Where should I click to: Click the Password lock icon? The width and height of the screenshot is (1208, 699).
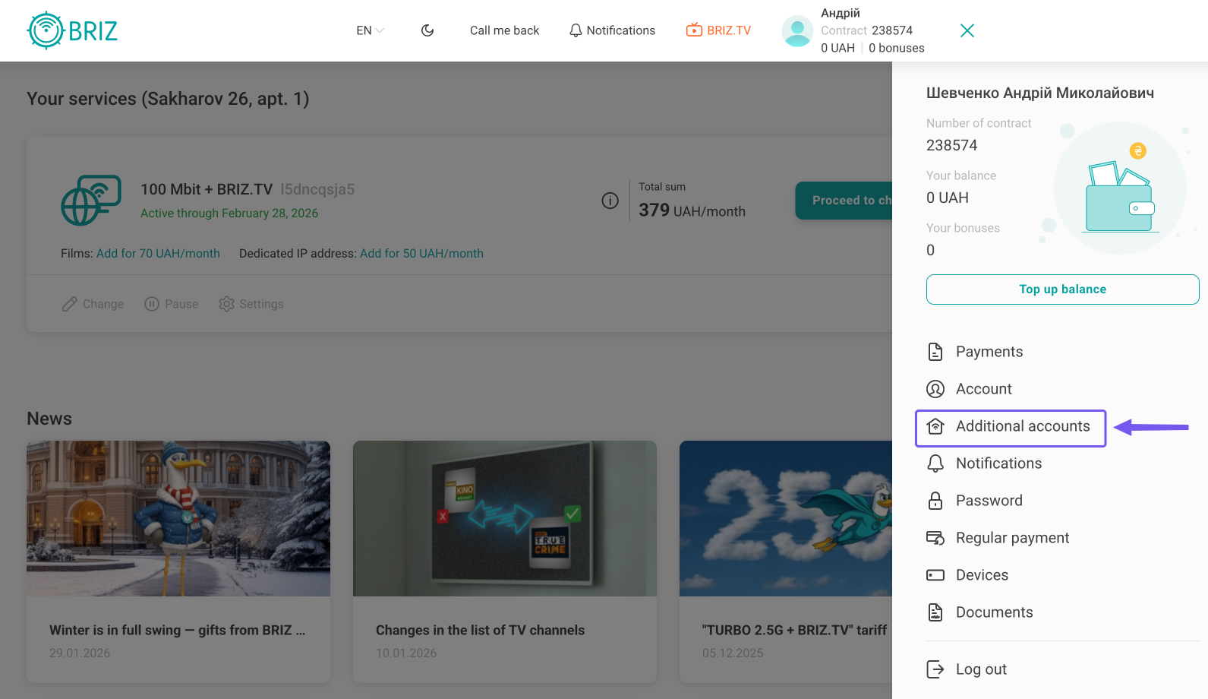(935, 501)
